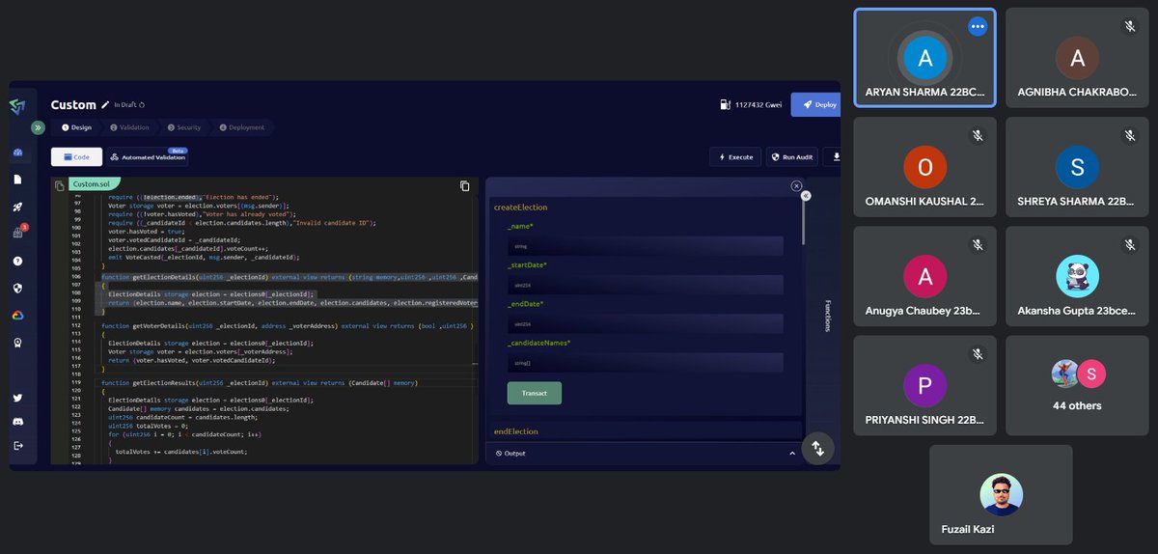The width and height of the screenshot is (1158, 554).
Task: Go to the Validation step
Action: pyautogui.click(x=130, y=127)
